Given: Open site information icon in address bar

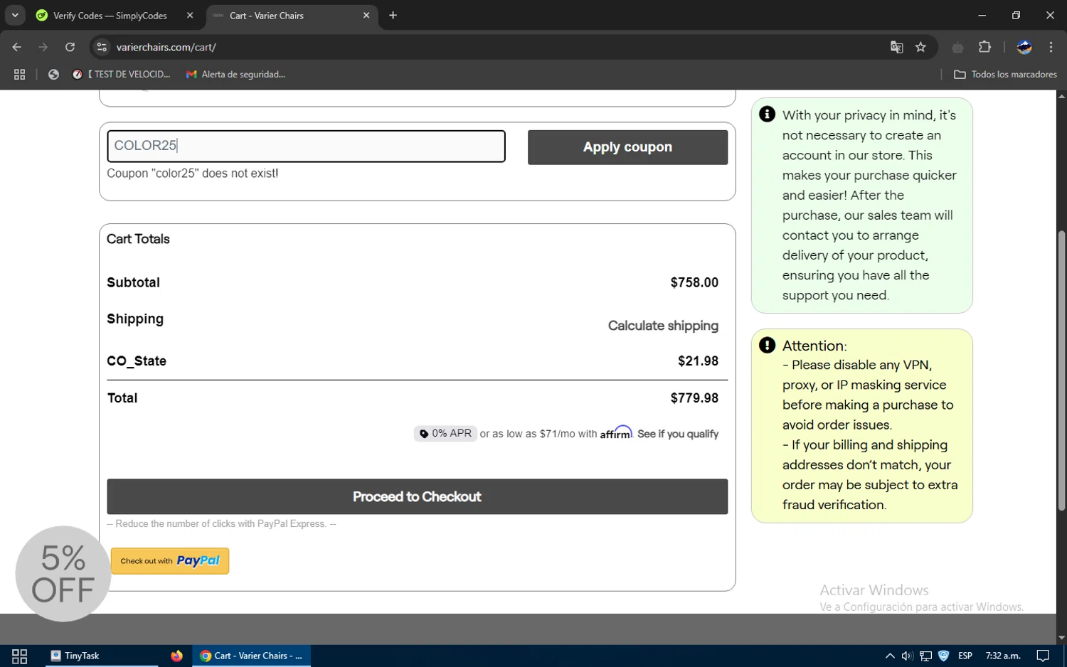Looking at the screenshot, I should pyautogui.click(x=102, y=47).
